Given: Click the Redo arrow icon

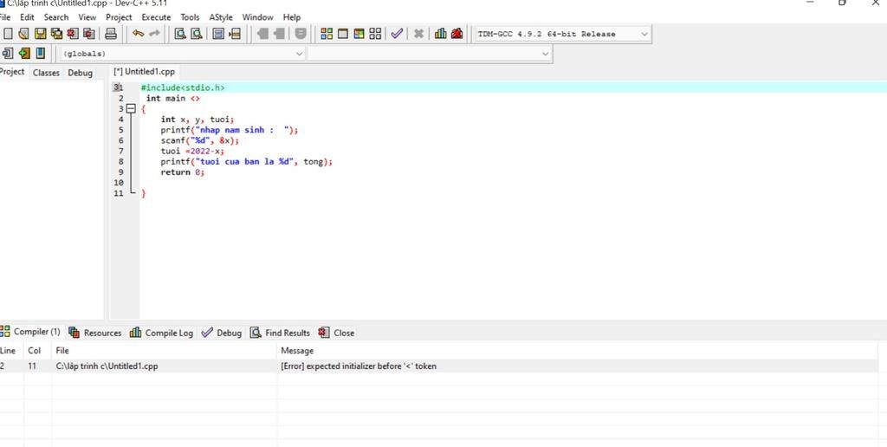Looking at the screenshot, I should click(154, 34).
